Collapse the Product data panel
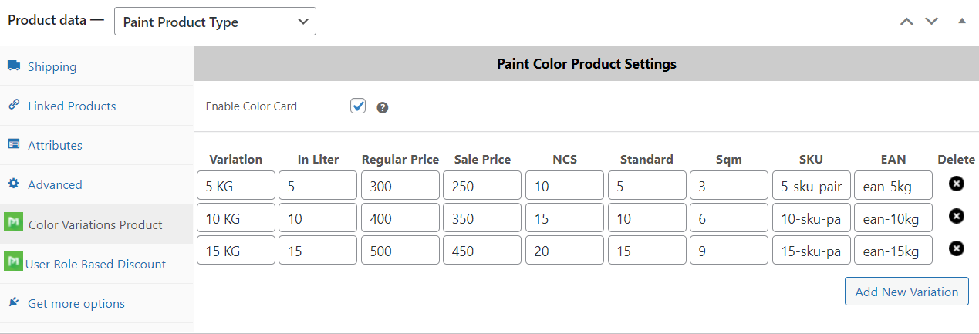Screen dimensions: 979x334 click(x=961, y=21)
